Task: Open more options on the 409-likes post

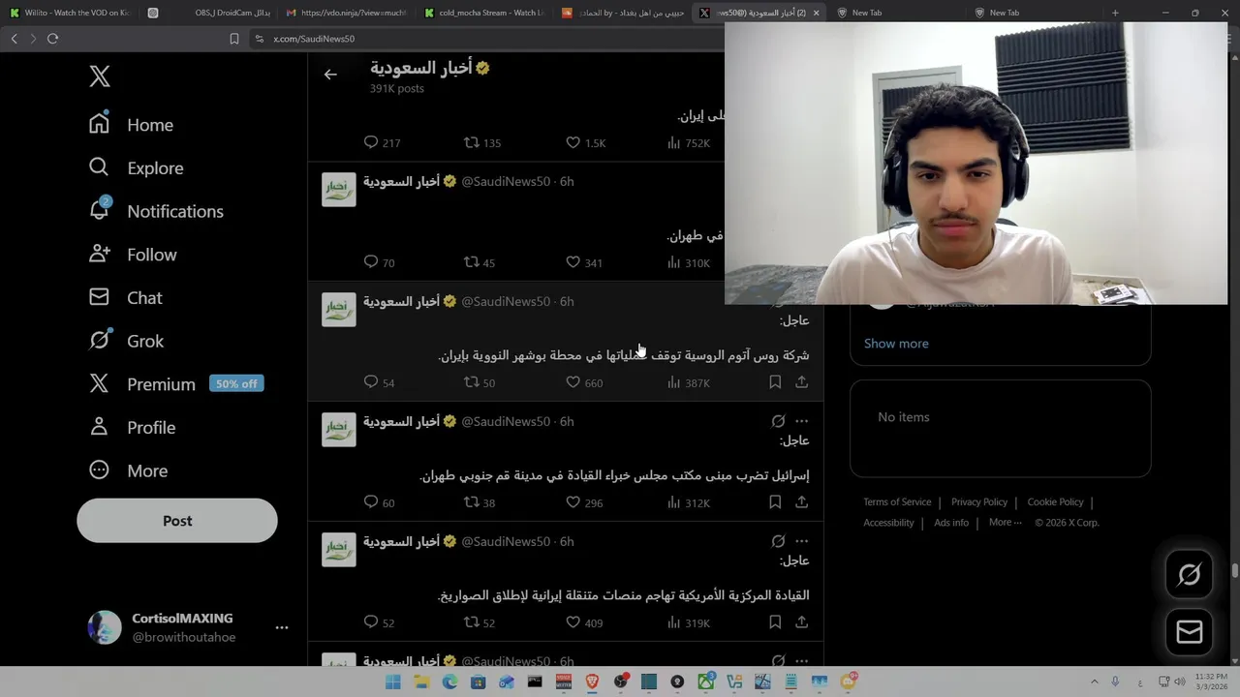Action: coord(801,541)
